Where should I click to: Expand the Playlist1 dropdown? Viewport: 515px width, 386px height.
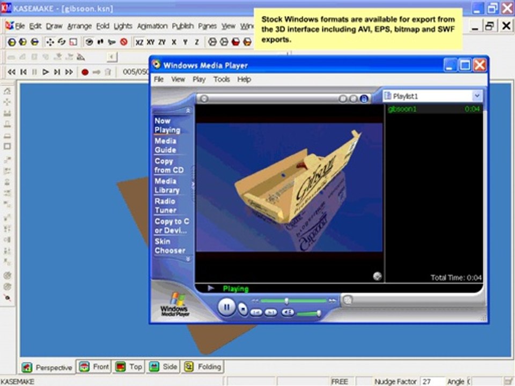tap(477, 96)
